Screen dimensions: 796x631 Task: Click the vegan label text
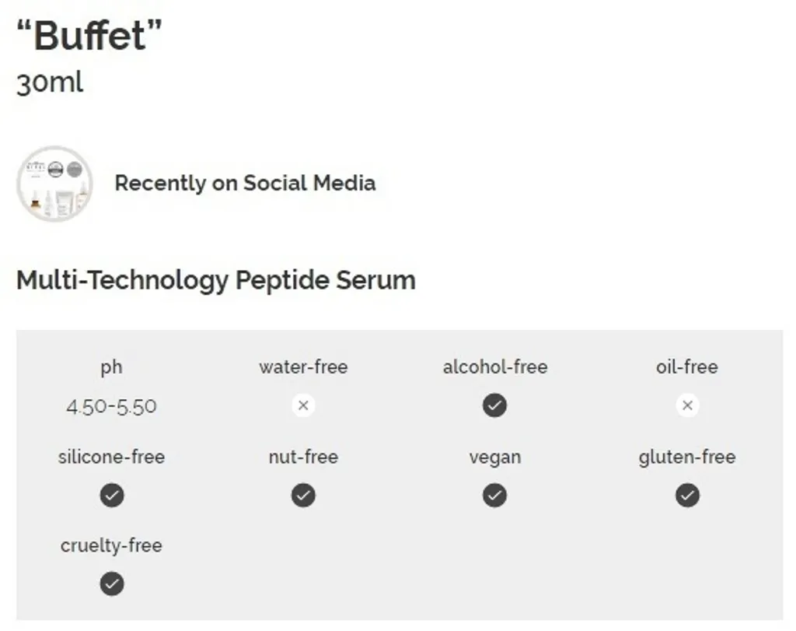coord(495,457)
